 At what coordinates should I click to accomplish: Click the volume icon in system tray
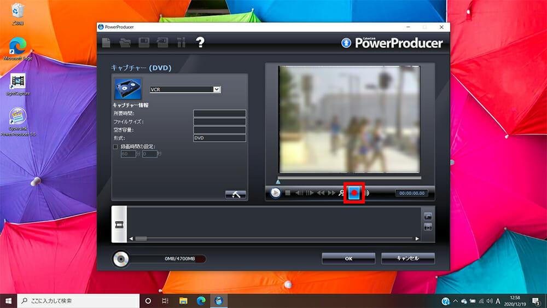point(490,301)
